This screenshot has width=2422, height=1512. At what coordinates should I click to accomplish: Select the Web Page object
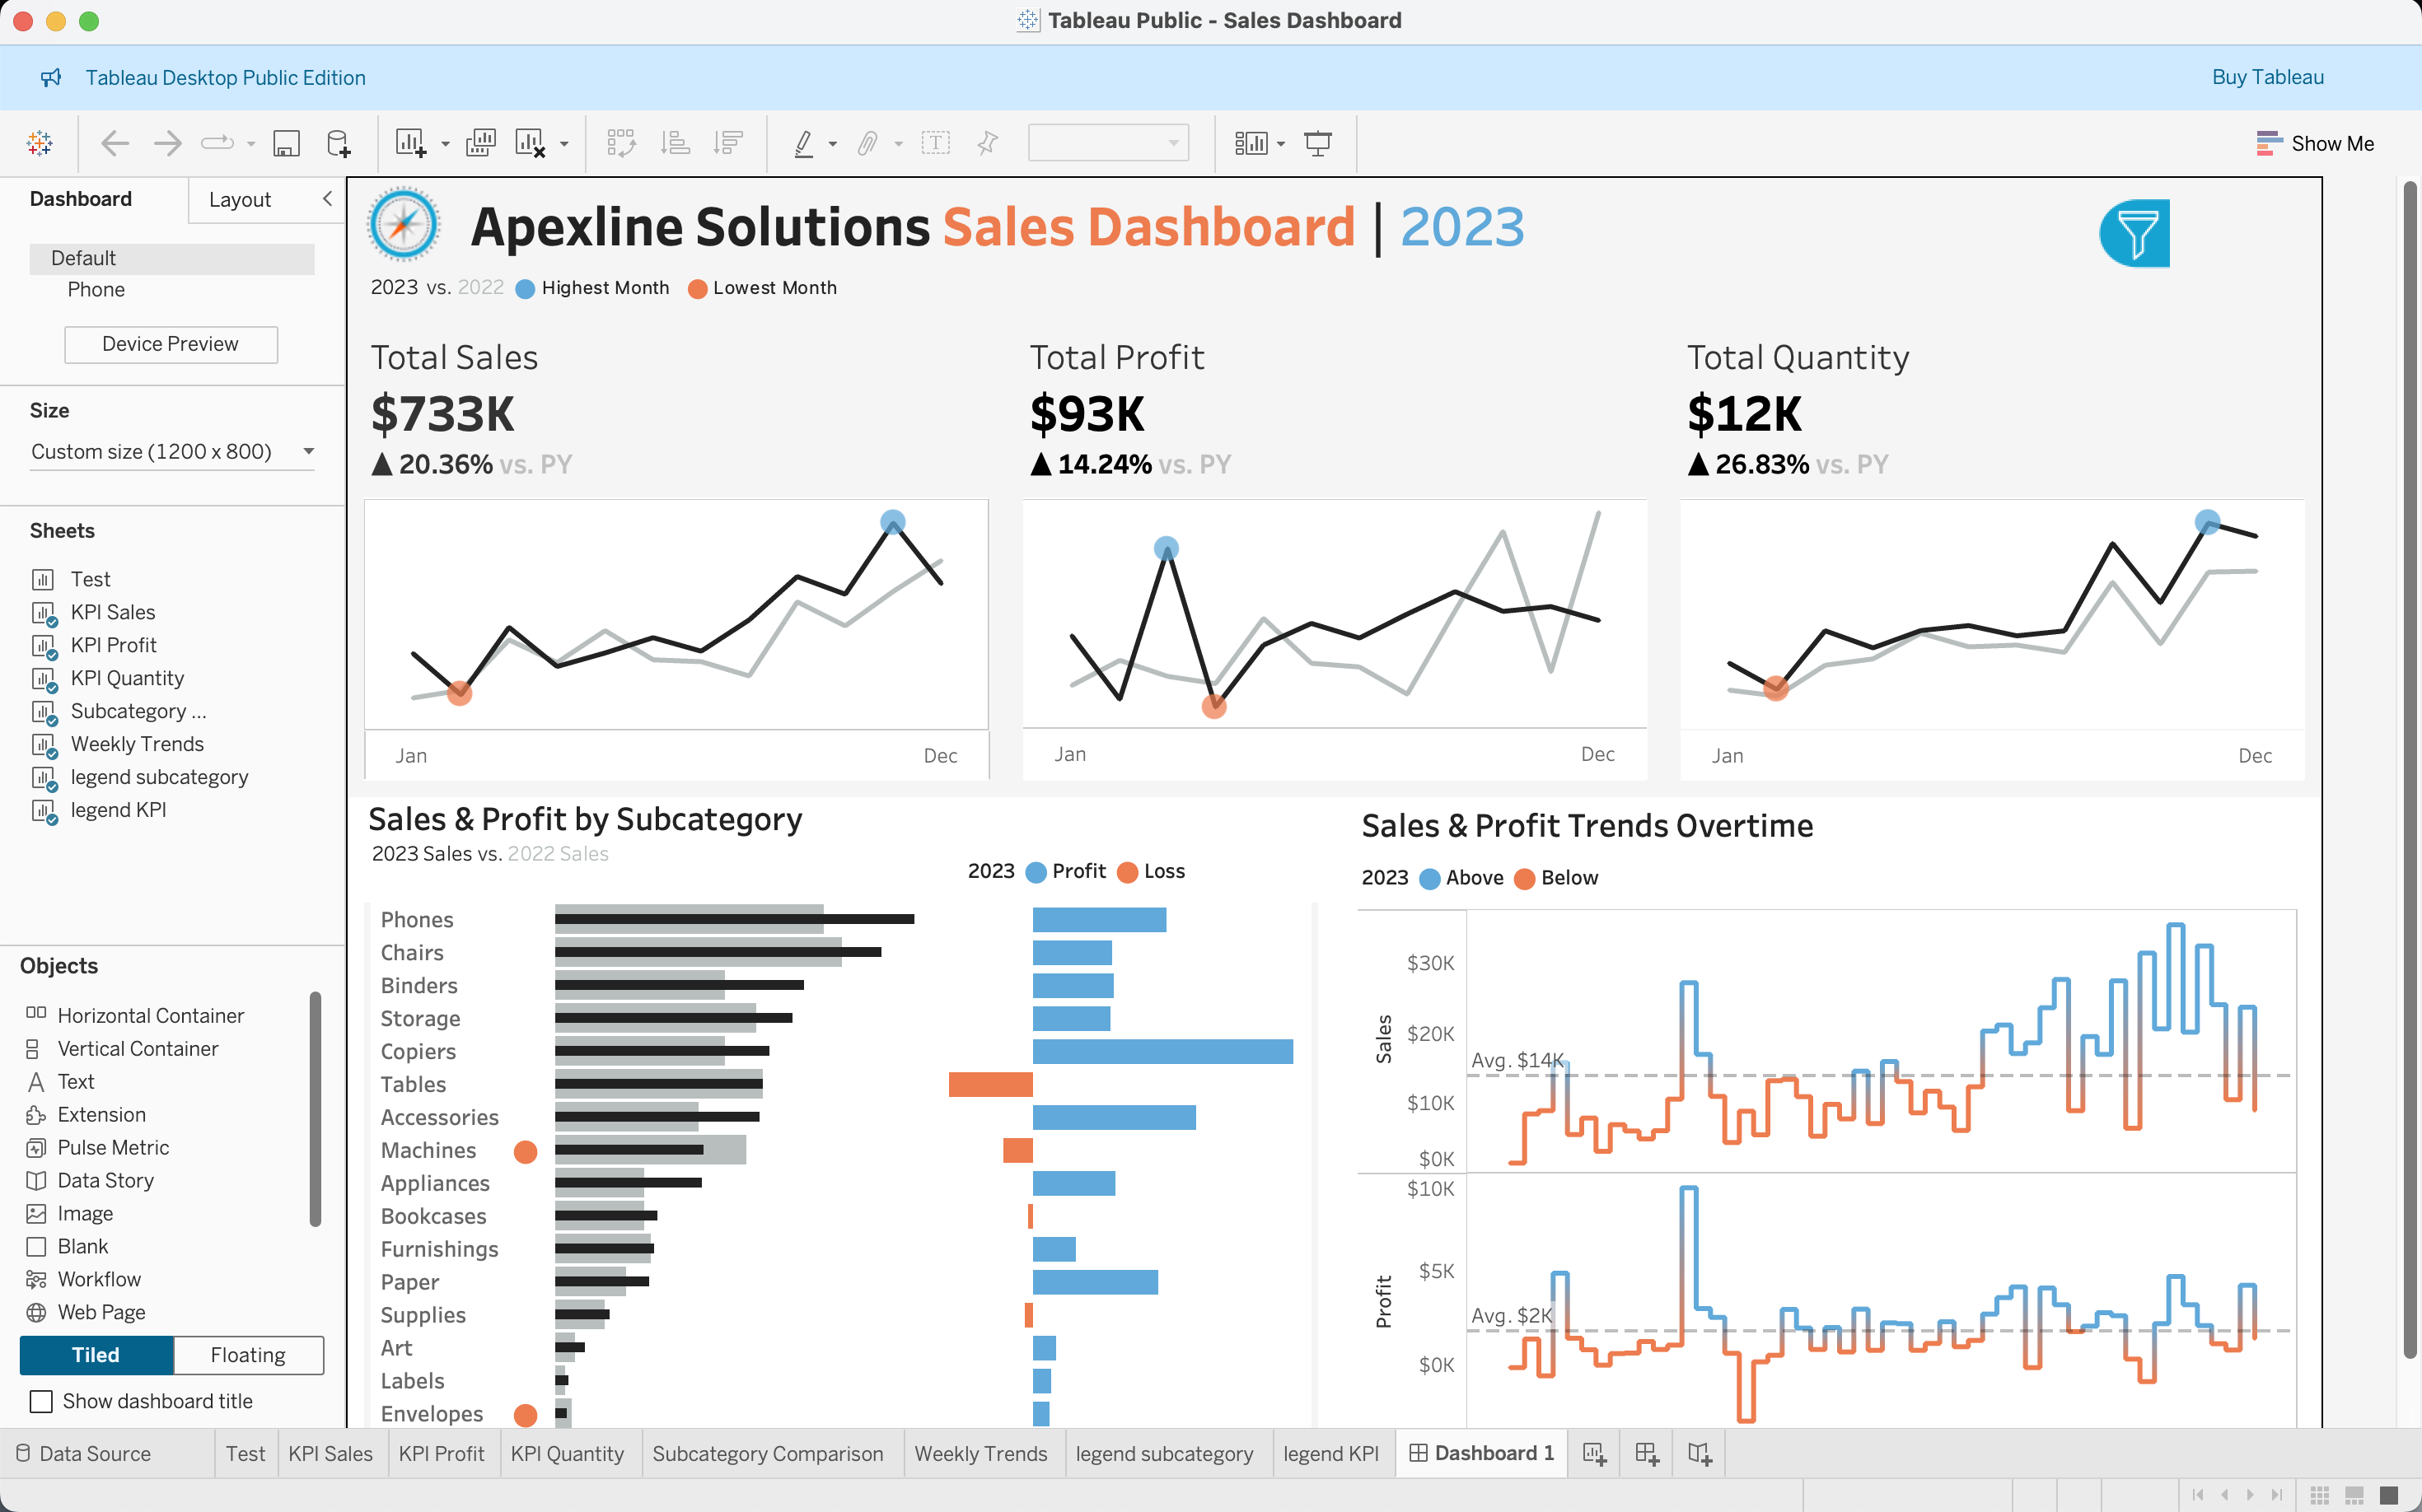pos(101,1312)
